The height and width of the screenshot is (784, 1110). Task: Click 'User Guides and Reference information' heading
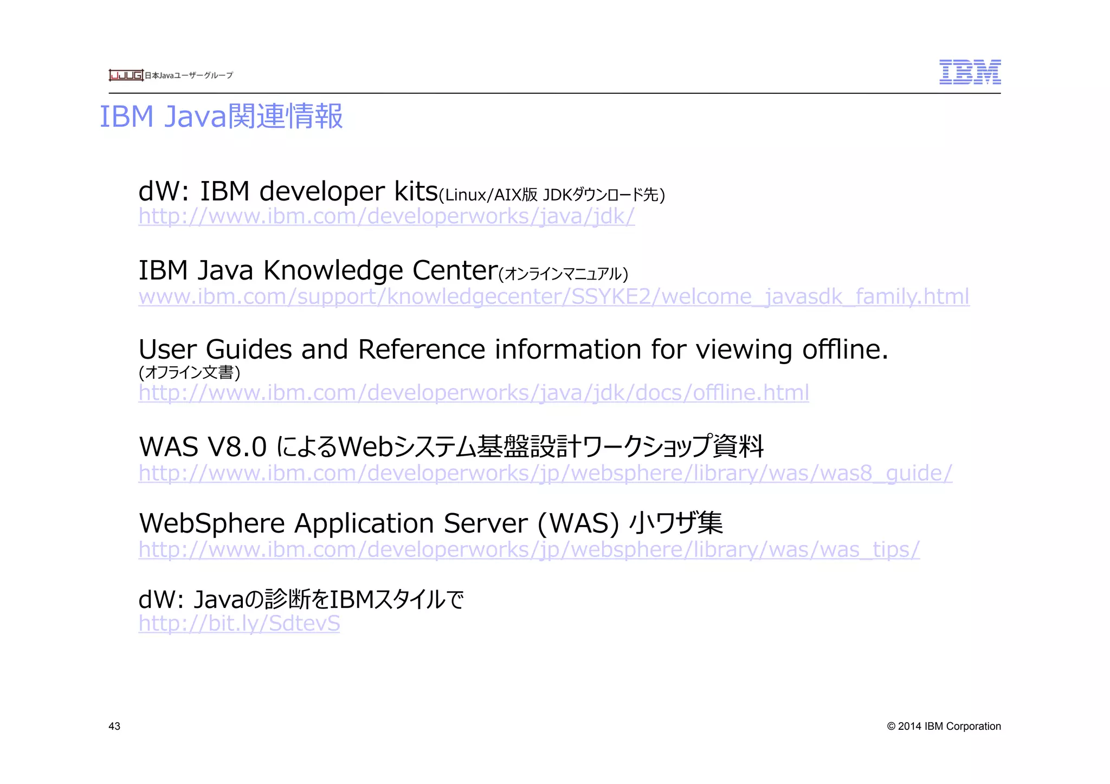click(513, 349)
